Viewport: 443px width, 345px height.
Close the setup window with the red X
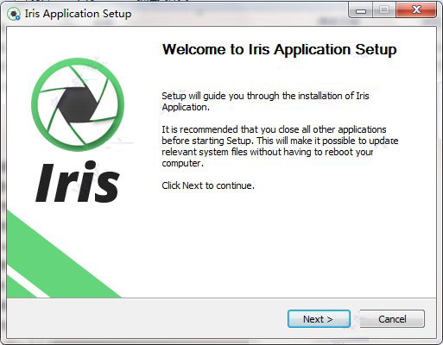pyautogui.click(x=416, y=10)
